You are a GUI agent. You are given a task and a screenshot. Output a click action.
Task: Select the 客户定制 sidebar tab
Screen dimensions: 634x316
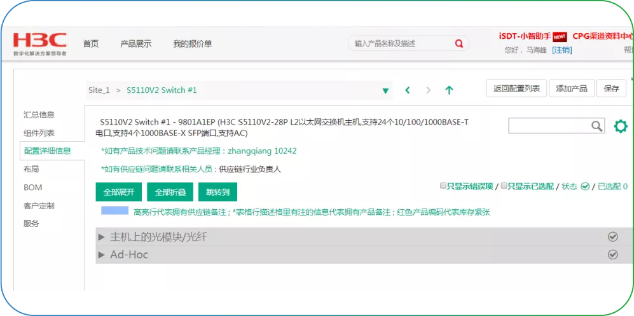(x=39, y=205)
